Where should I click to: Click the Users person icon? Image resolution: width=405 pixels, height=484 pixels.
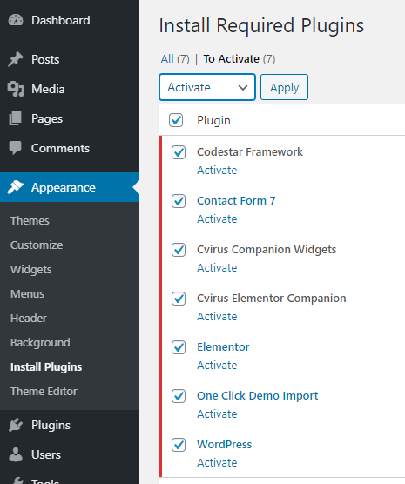point(16,454)
